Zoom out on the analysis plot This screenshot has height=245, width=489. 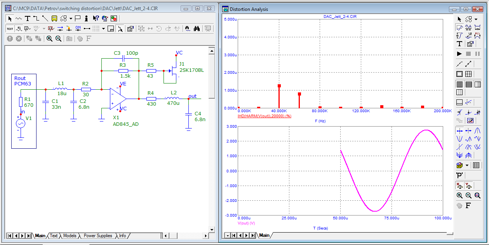tap(468, 196)
